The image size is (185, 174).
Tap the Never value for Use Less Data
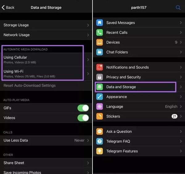80,140
